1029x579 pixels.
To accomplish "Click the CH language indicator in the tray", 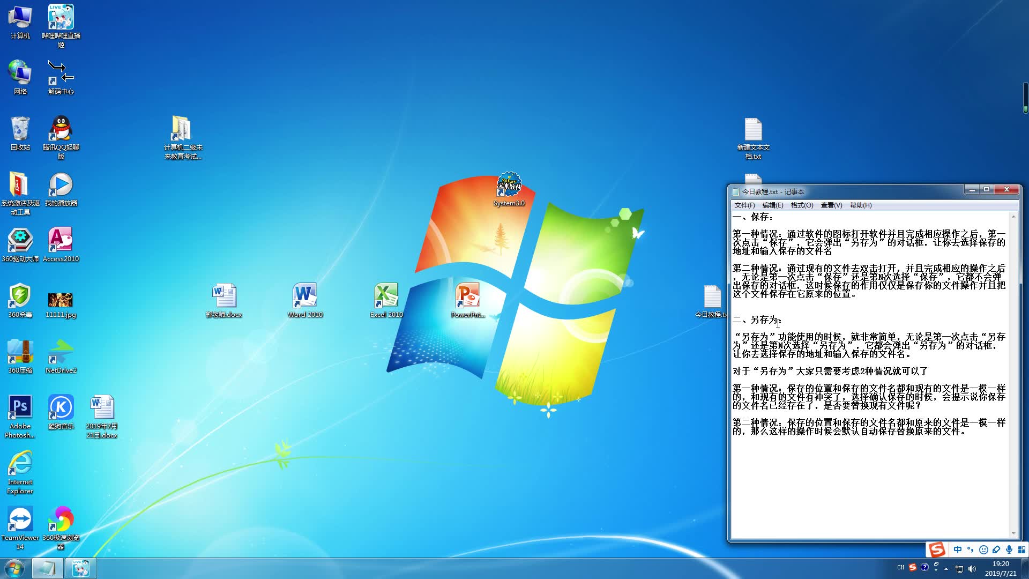I will point(900,568).
